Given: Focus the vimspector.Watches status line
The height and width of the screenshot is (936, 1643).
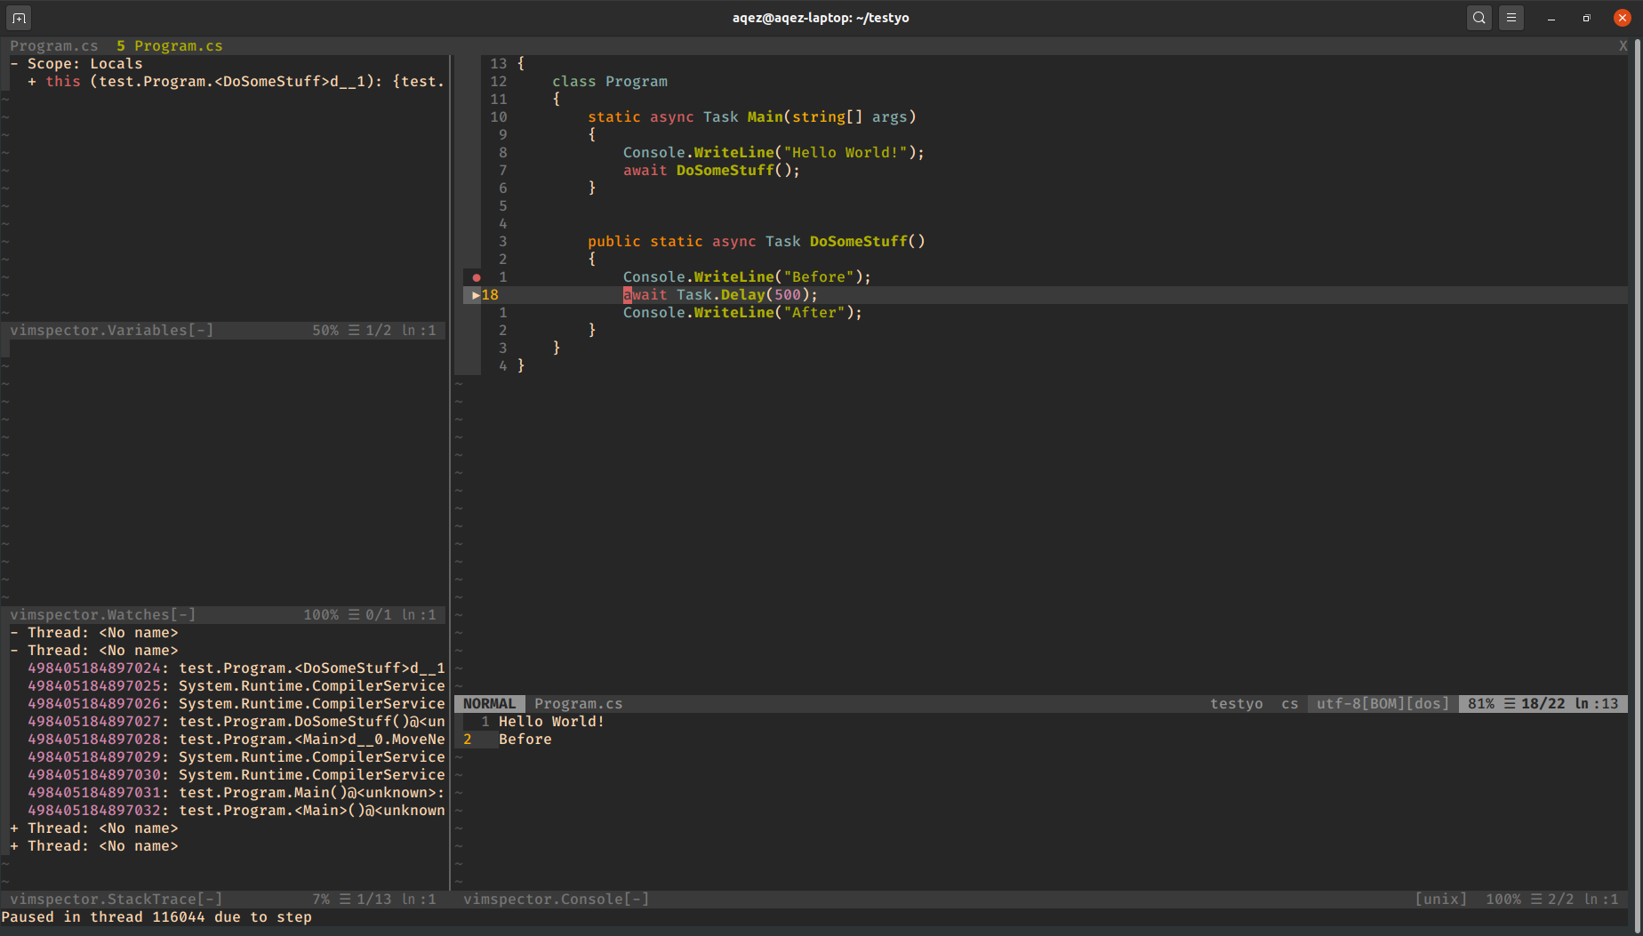Looking at the screenshot, I should coord(223,615).
